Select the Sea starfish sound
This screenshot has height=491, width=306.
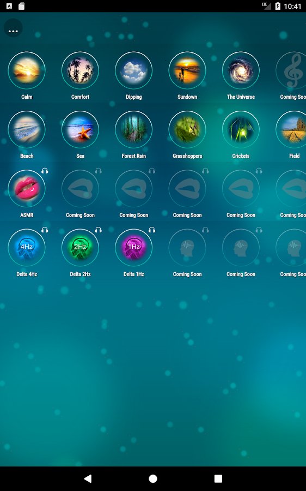(x=81, y=129)
